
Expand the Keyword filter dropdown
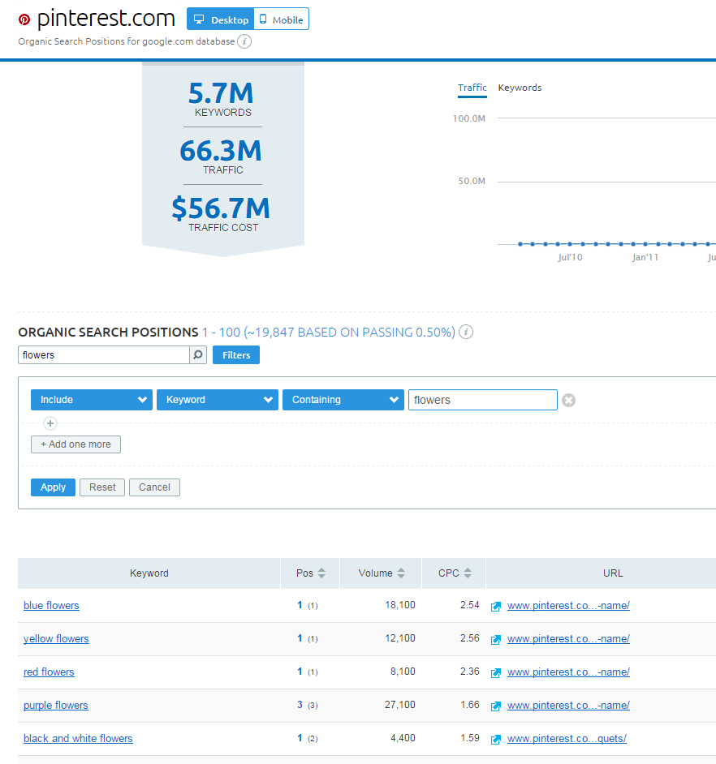click(x=217, y=400)
